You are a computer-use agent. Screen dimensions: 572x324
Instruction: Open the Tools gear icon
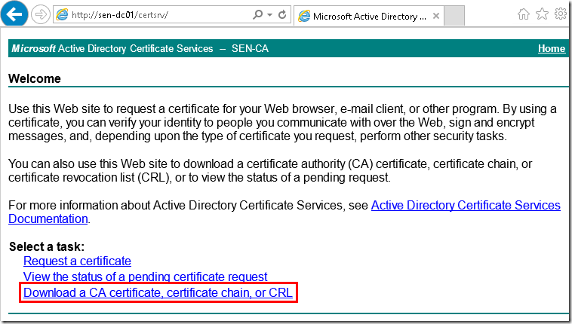pos(561,14)
